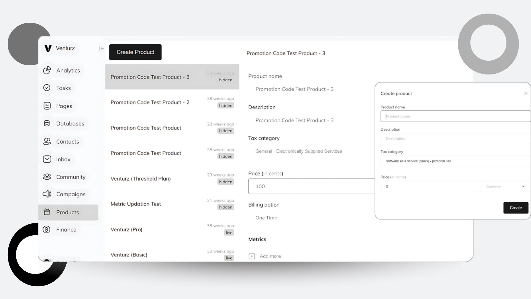Close the Create product dialog
The image size is (531, 299).
(526, 94)
